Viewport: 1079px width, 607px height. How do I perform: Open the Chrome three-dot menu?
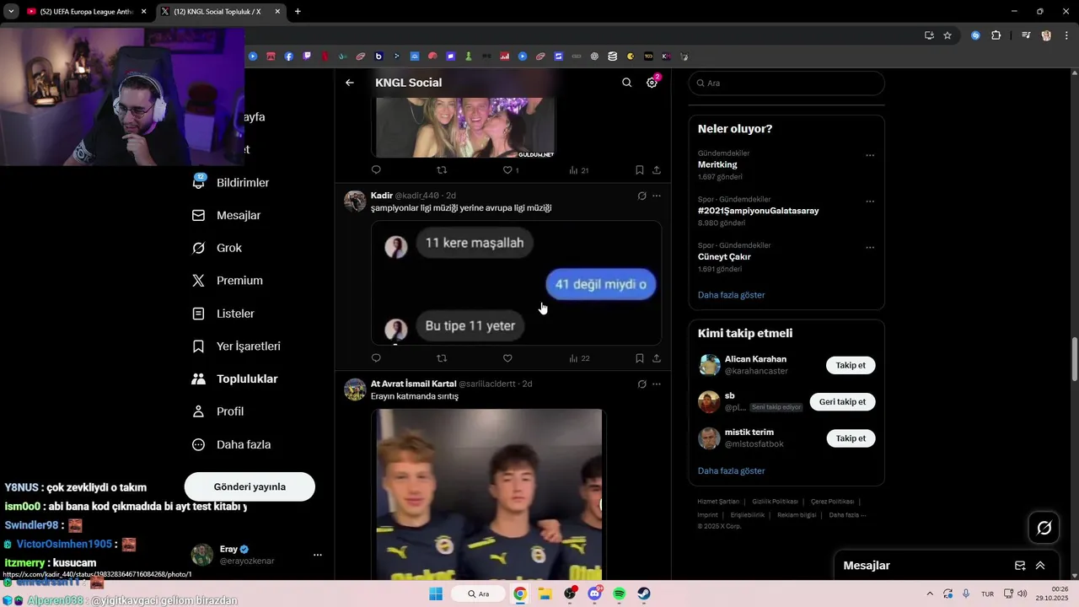pos(1067,35)
